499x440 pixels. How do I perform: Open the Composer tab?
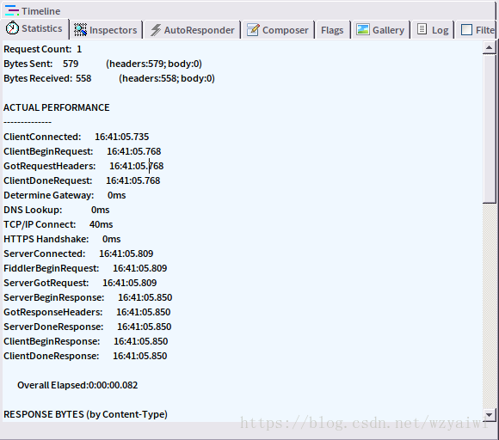tap(278, 30)
